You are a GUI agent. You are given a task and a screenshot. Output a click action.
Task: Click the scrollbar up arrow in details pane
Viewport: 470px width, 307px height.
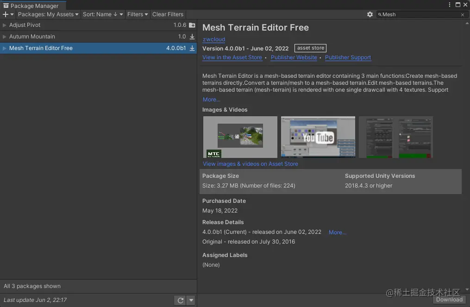coord(467,24)
